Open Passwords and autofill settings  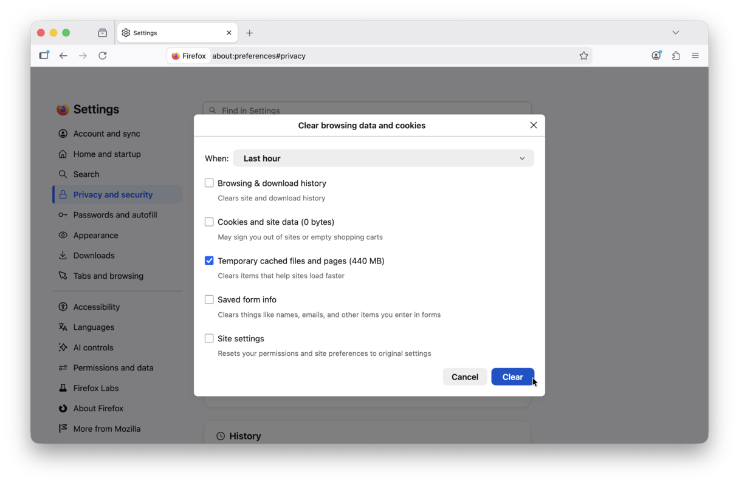pos(117,215)
